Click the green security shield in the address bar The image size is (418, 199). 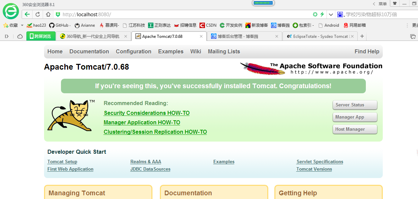click(58, 15)
